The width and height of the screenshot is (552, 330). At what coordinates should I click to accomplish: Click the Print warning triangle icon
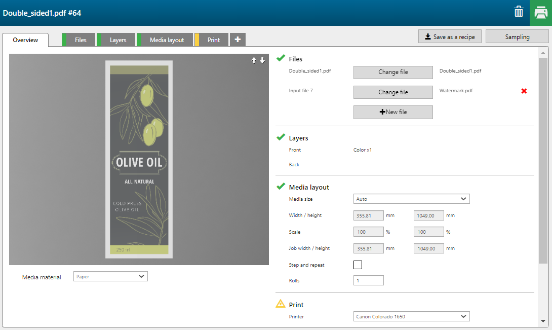[280, 304]
